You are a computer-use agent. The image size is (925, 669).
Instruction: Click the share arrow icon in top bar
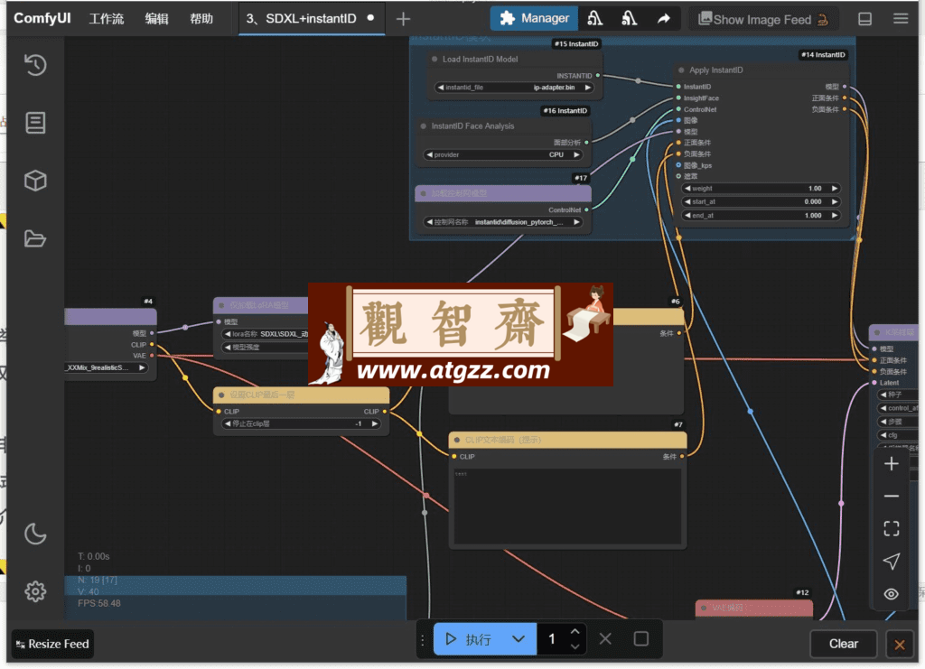(664, 19)
